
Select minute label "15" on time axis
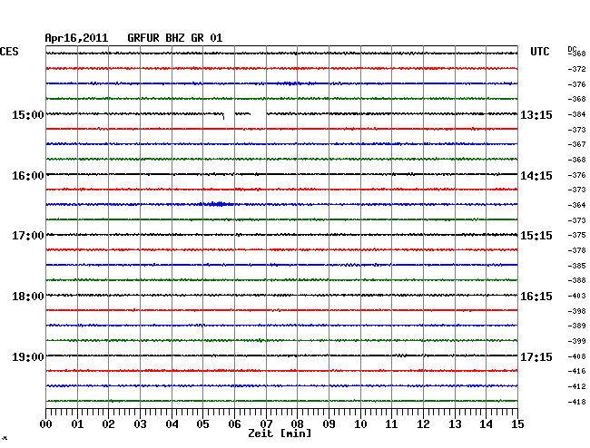tap(517, 424)
